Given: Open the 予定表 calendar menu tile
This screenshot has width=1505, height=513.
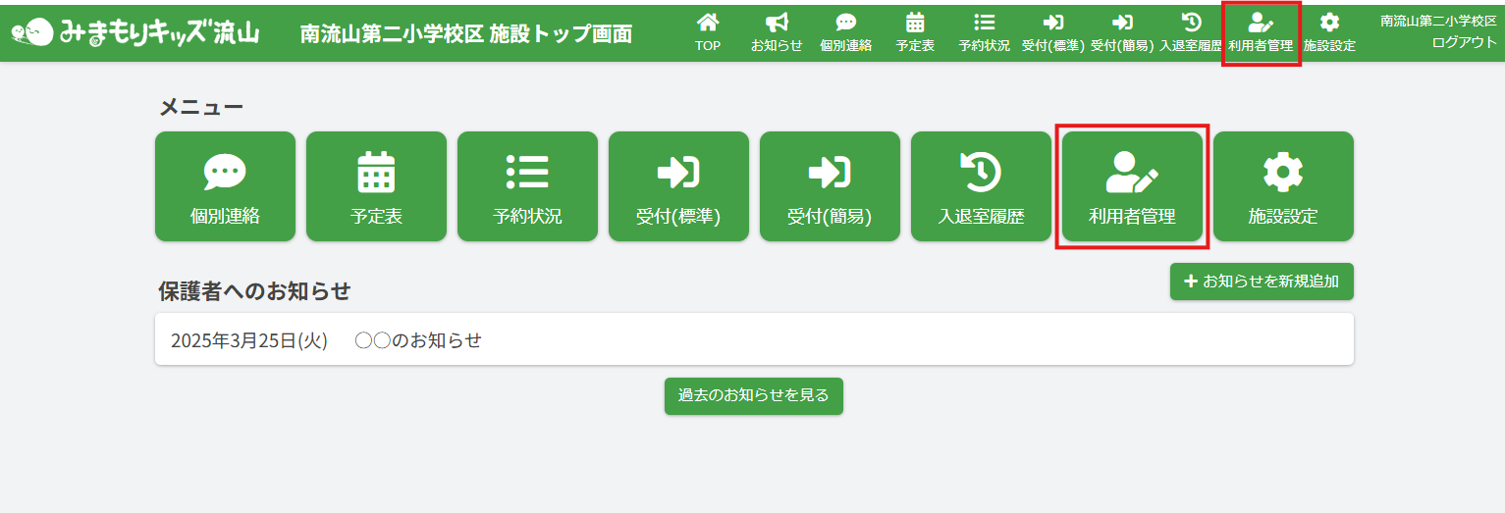Looking at the screenshot, I should point(376,186).
